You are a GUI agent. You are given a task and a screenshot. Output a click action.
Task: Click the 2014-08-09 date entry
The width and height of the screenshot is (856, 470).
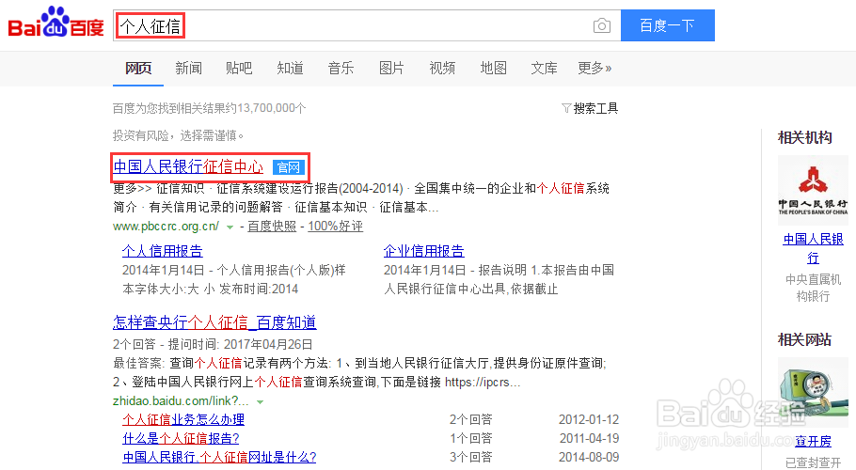[589, 457]
